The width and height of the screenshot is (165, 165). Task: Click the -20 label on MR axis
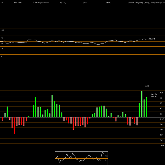point(161,124)
